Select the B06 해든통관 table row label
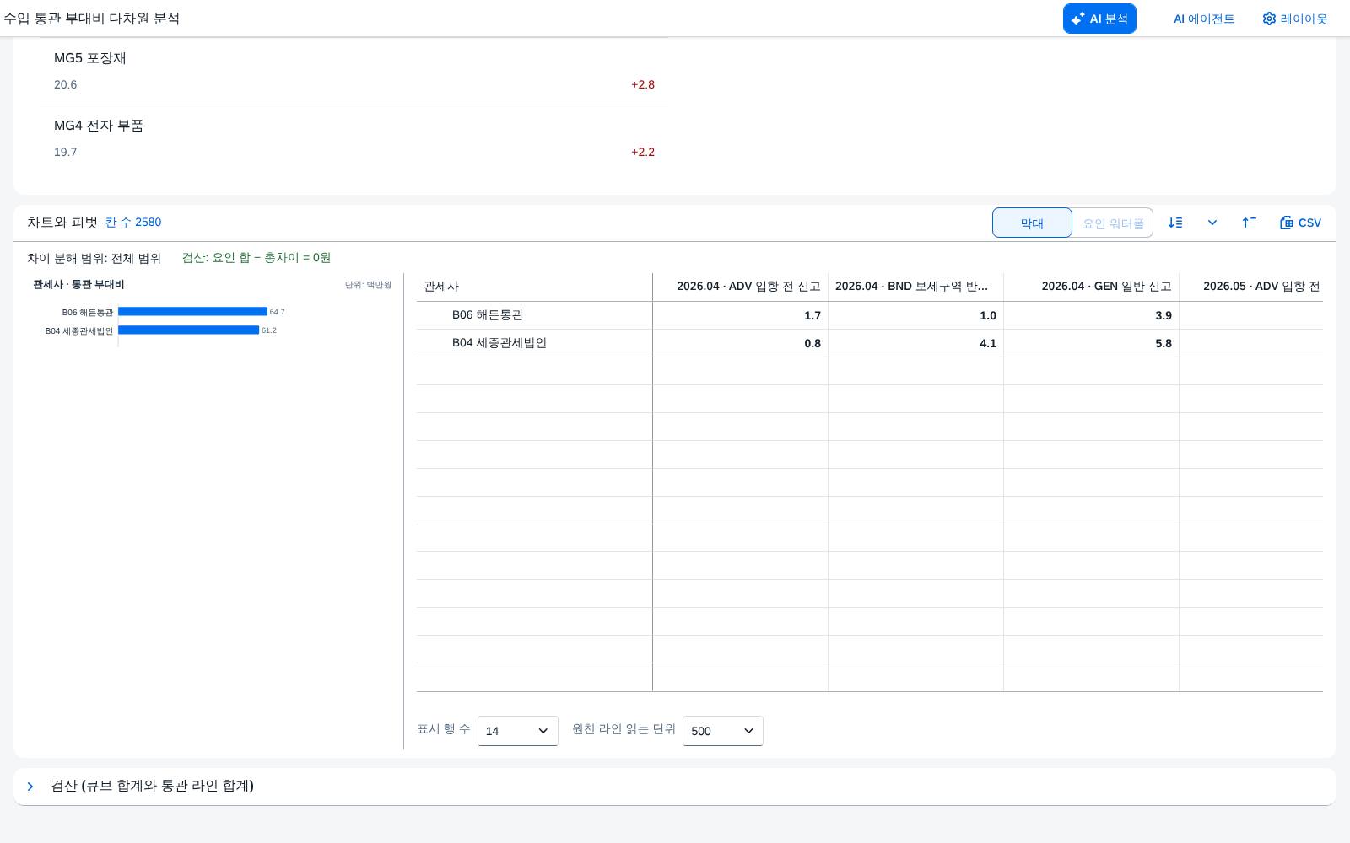Image resolution: width=1350 pixels, height=843 pixels. pyautogui.click(x=488, y=315)
